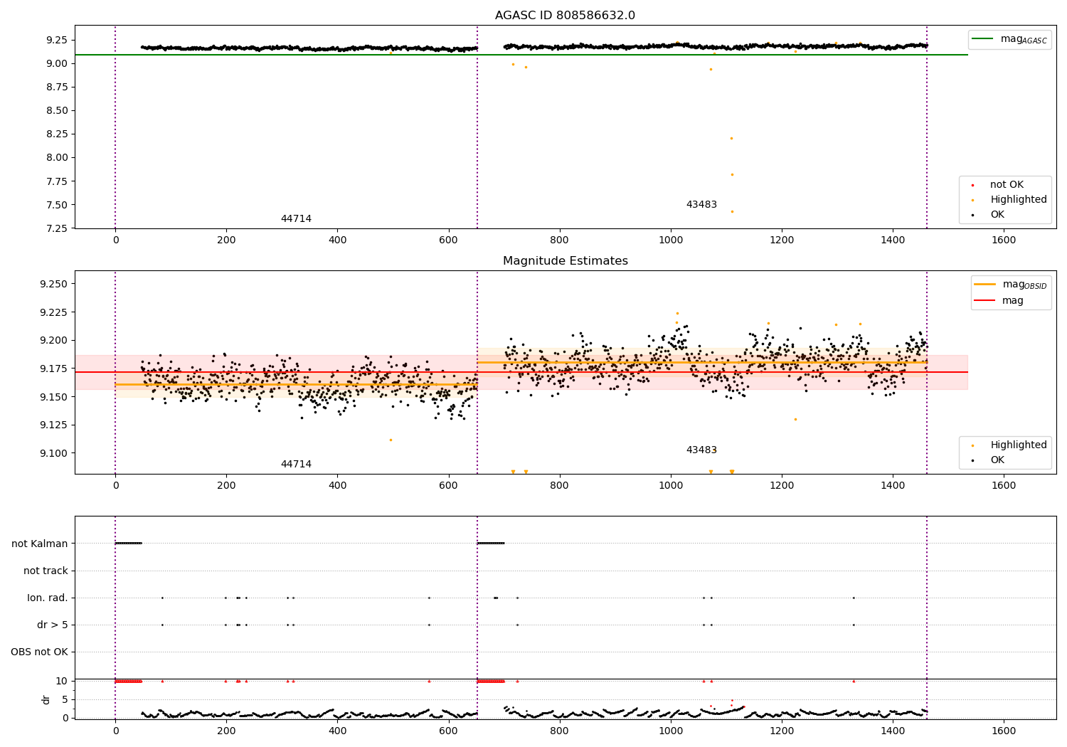Image resolution: width=1067 pixels, height=747 pixels.
Task: Click the 8.25 tick on top plot y-axis
Action: [56, 134]
